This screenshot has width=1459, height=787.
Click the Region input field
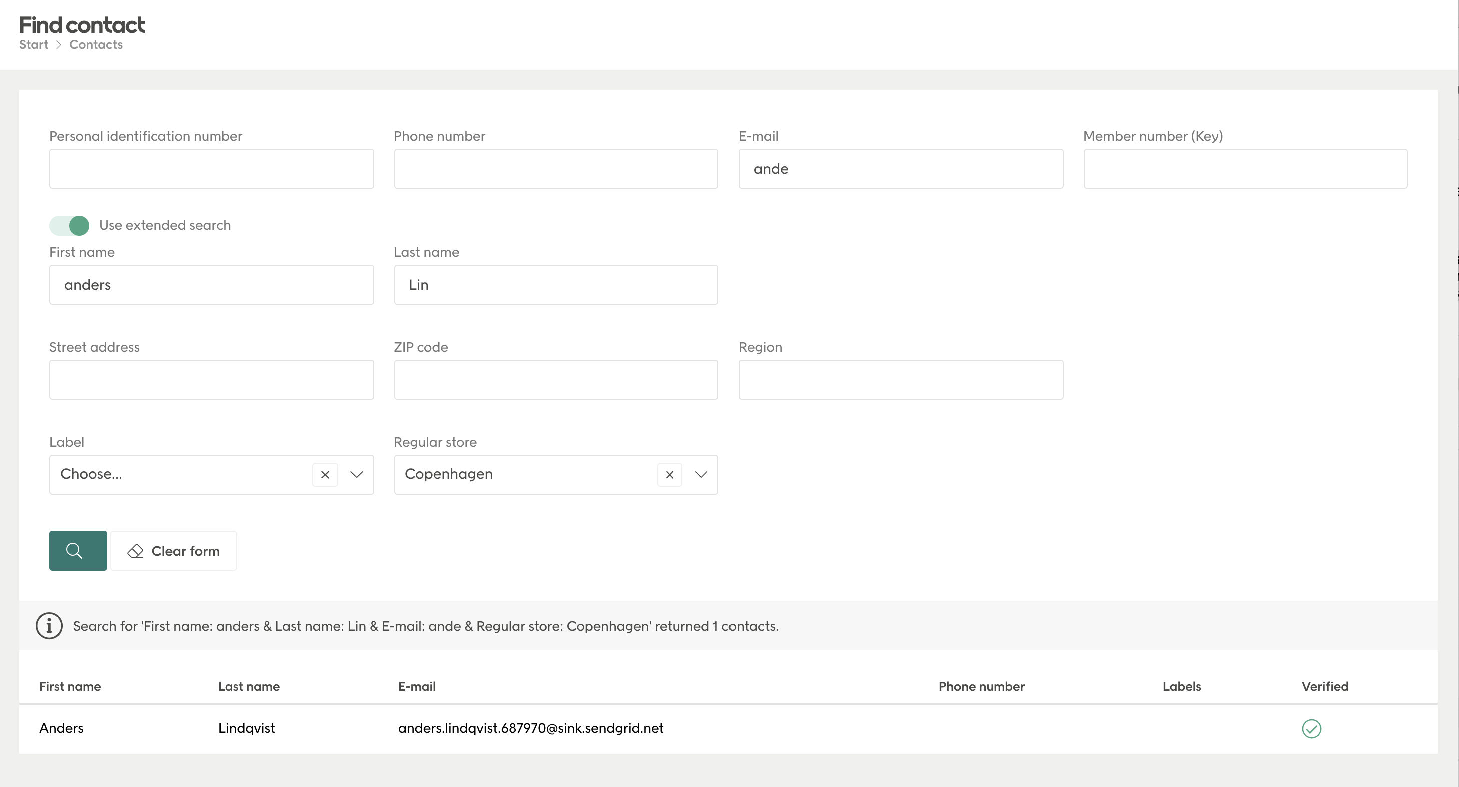coord(901,380)
